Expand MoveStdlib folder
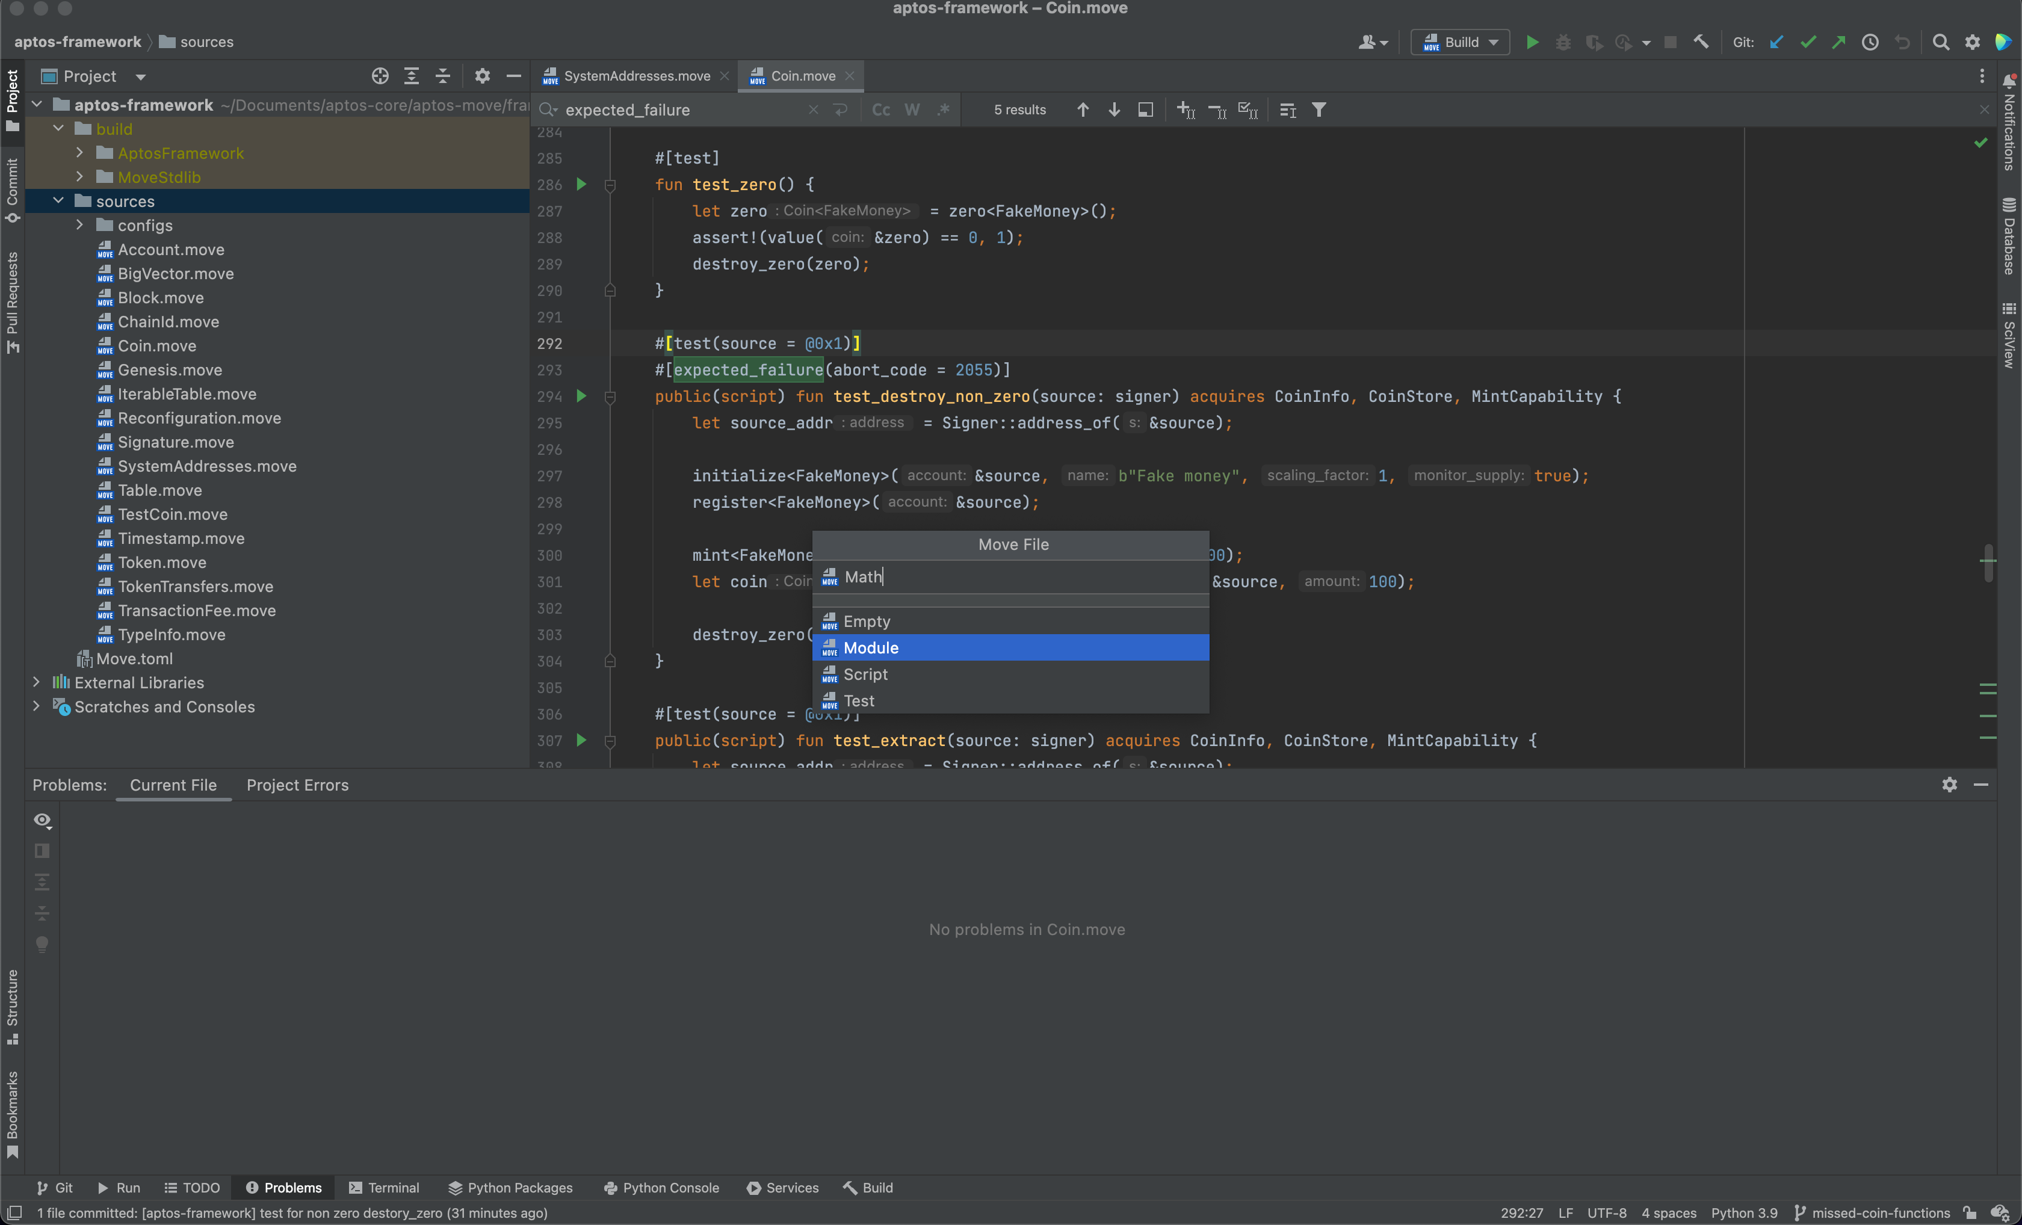Image resolution: width=2022 pixels, height=1225 pixels. [x=79, y=177]
